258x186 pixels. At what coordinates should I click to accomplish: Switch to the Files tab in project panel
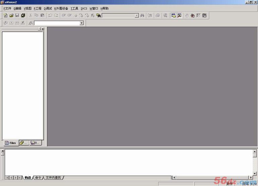pos(10,143)
